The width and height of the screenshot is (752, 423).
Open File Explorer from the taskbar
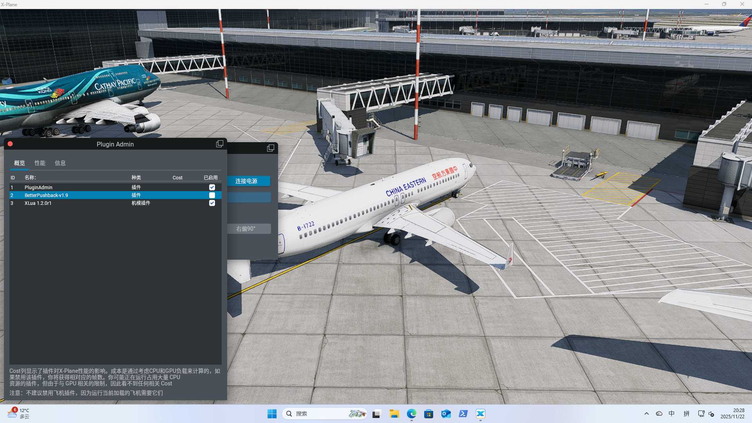[394, 414]
